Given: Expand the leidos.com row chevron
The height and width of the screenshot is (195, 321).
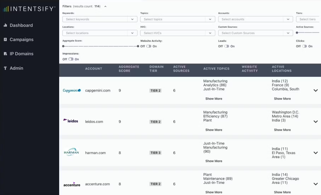Looking at the screenshot, I should [315, 122].
